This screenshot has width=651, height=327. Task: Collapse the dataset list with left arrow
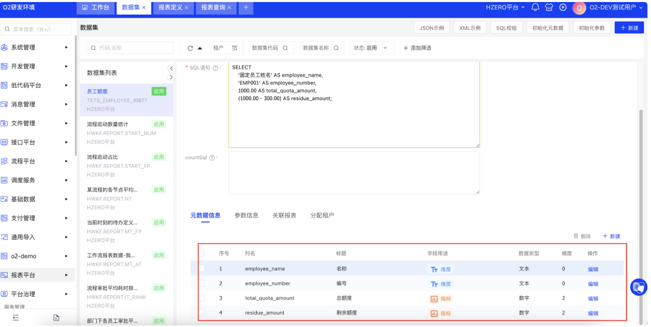click(x=171, y=69)
